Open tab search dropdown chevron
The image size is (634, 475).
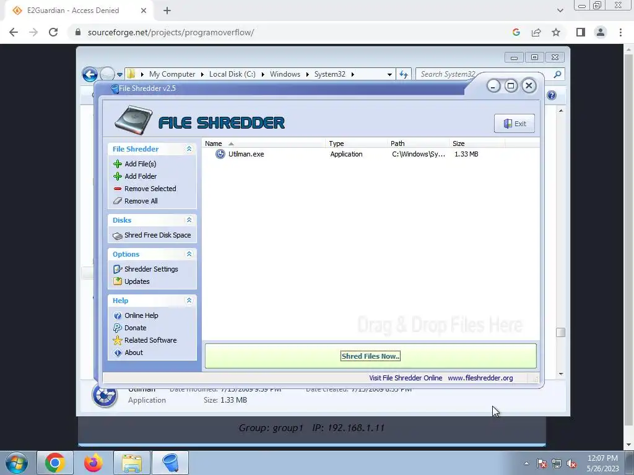[560, 11]
